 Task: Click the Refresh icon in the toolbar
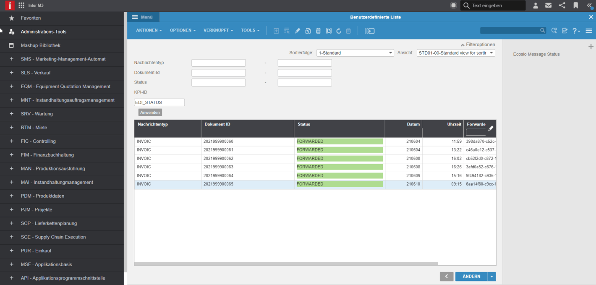[339, 31]
